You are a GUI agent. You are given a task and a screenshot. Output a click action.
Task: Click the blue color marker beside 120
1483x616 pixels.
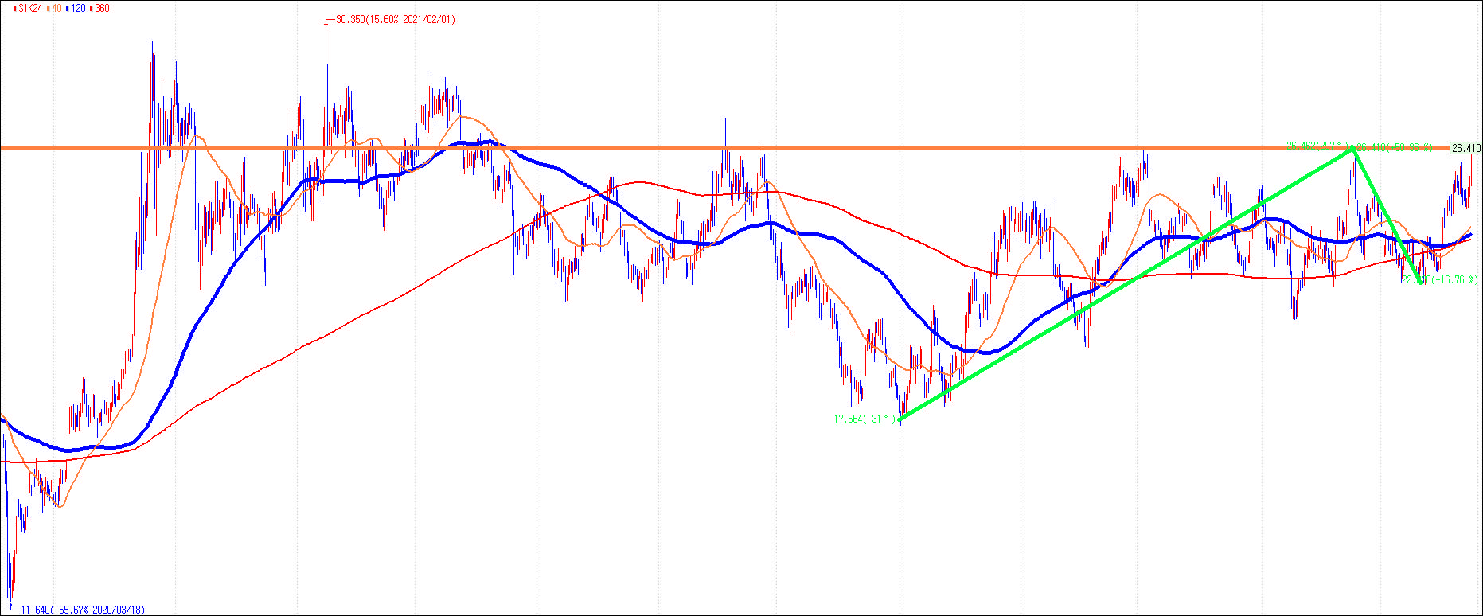(x=68, y=8)
